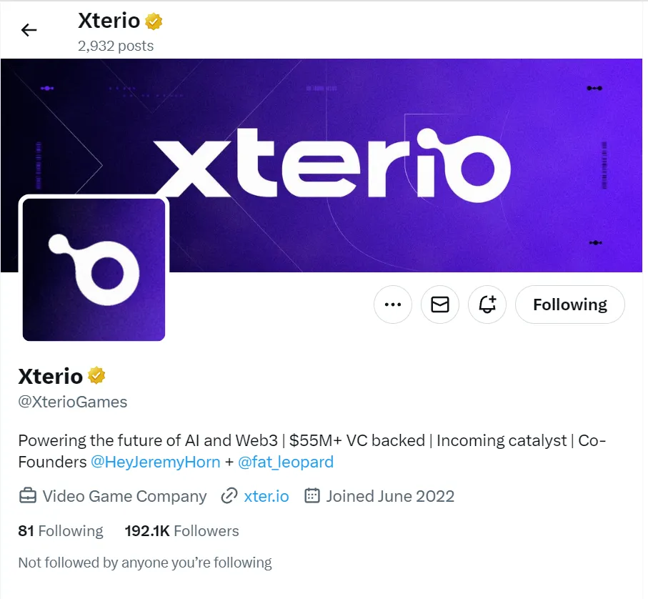This screenshot has height=599, width=648.
Task: Open the three-dot more options menu
Action: coord(393,305)
